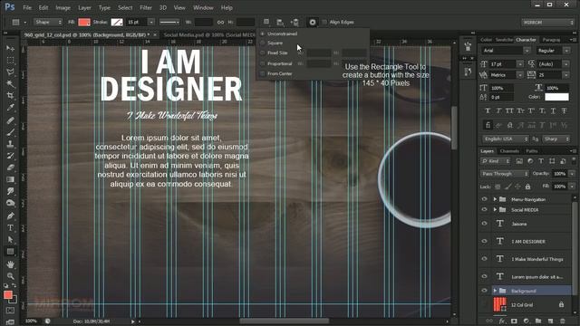The image size is (580, 326).
Task: Click the shape Width input field
Action: 203,22
